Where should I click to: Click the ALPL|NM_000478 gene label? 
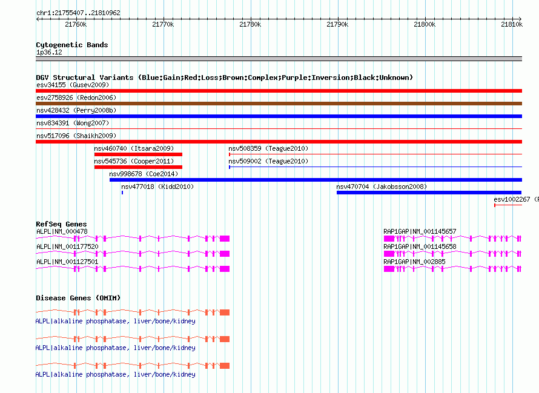coord(62,232)
